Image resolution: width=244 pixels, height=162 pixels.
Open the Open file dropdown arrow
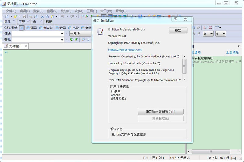(x=20, y=16)
